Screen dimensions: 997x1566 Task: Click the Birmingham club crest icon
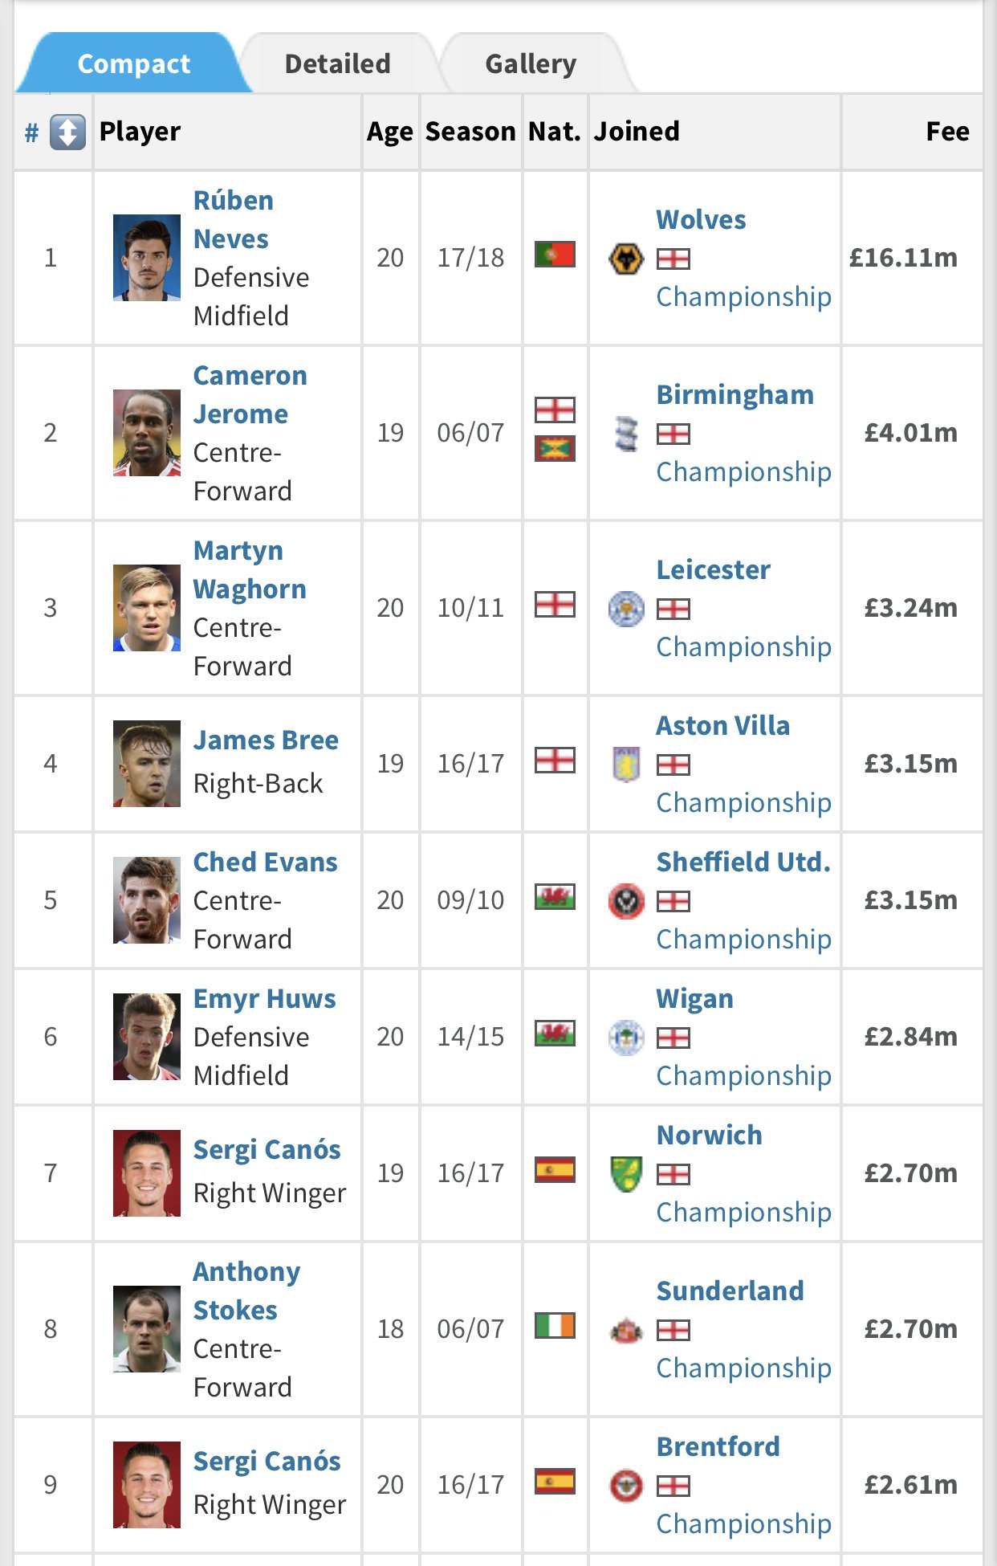626,434
